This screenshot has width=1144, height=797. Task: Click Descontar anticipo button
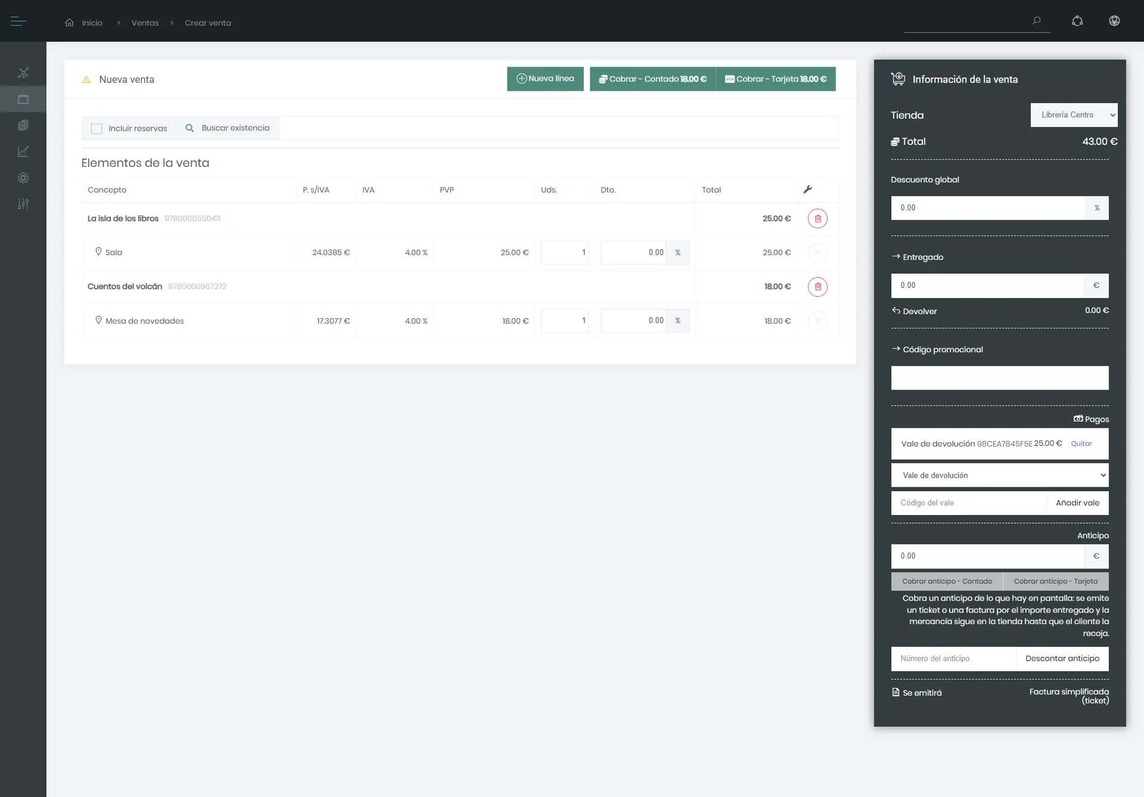coord(1062,659)
